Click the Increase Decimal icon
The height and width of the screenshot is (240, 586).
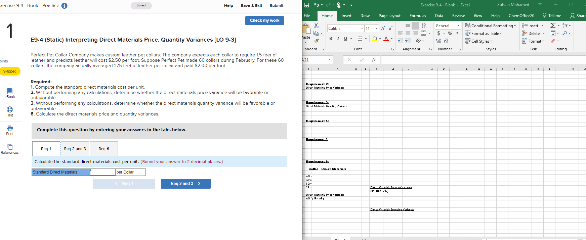coord(438,41)
